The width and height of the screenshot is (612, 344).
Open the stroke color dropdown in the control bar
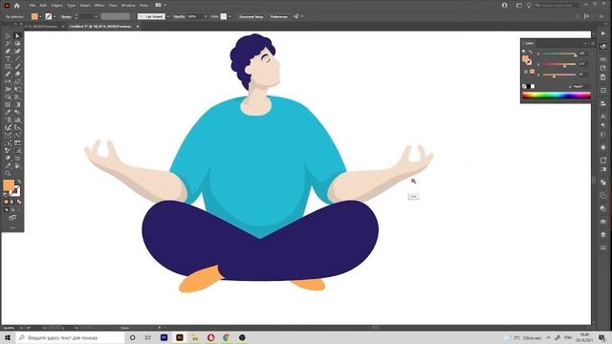(x=54, y=16)
